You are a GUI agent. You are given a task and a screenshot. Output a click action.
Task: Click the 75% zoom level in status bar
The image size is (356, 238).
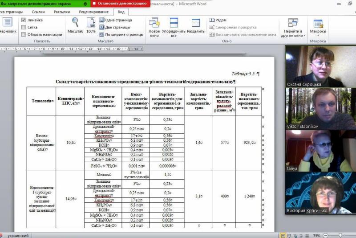pos(316,235)
